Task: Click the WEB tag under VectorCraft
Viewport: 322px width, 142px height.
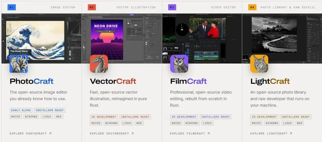Action: coord(139,123)
